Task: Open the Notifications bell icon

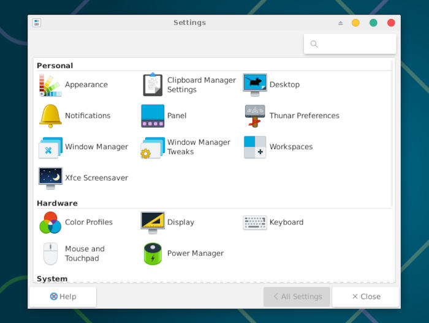Action: 50,116
